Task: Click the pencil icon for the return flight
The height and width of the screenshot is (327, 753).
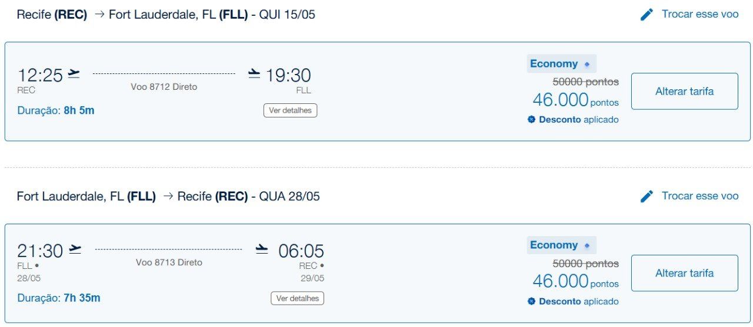Action: 647,197
